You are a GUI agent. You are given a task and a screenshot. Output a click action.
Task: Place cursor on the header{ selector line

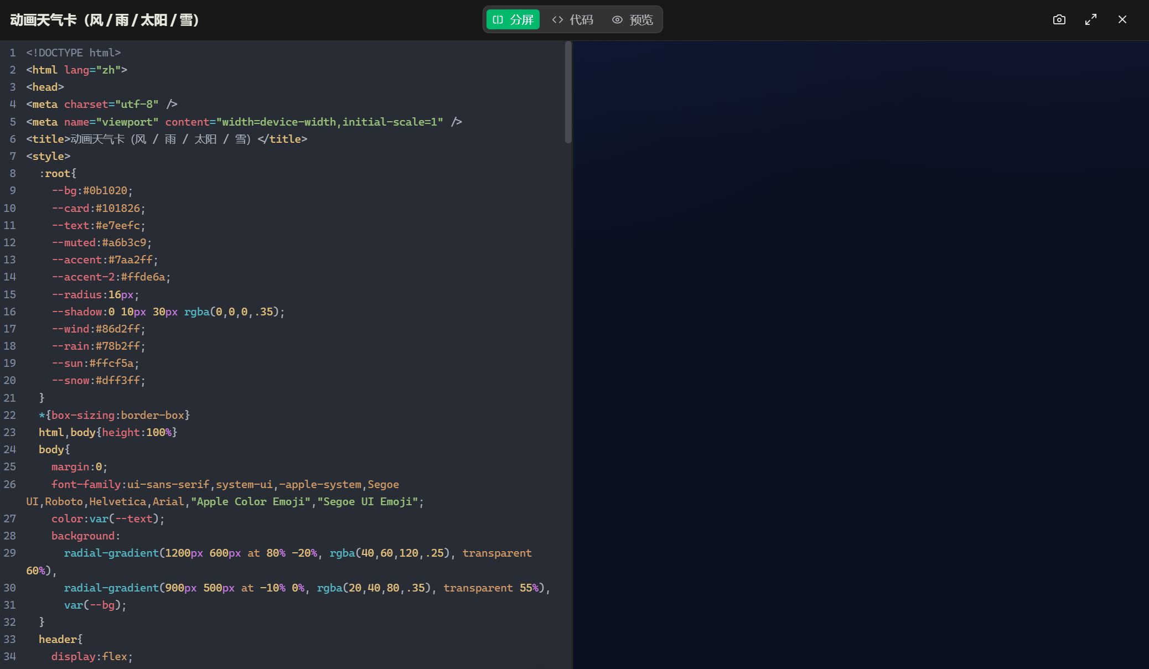click(60, 639)
